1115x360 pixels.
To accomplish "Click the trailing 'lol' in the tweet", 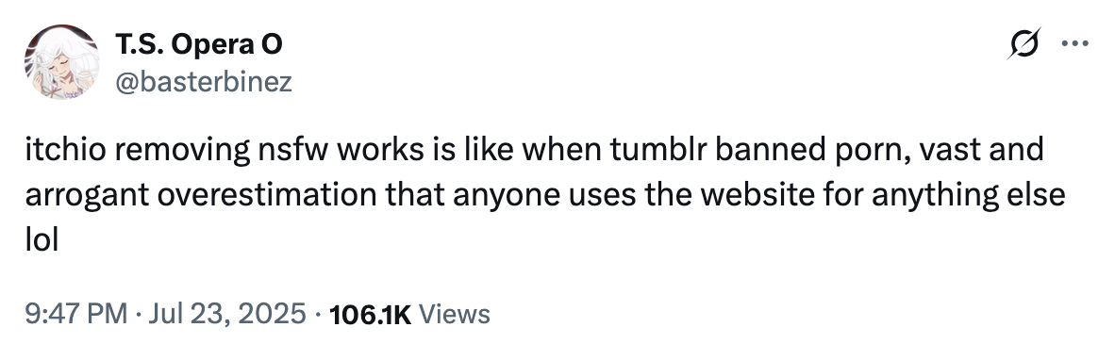I will click(41, 240).
